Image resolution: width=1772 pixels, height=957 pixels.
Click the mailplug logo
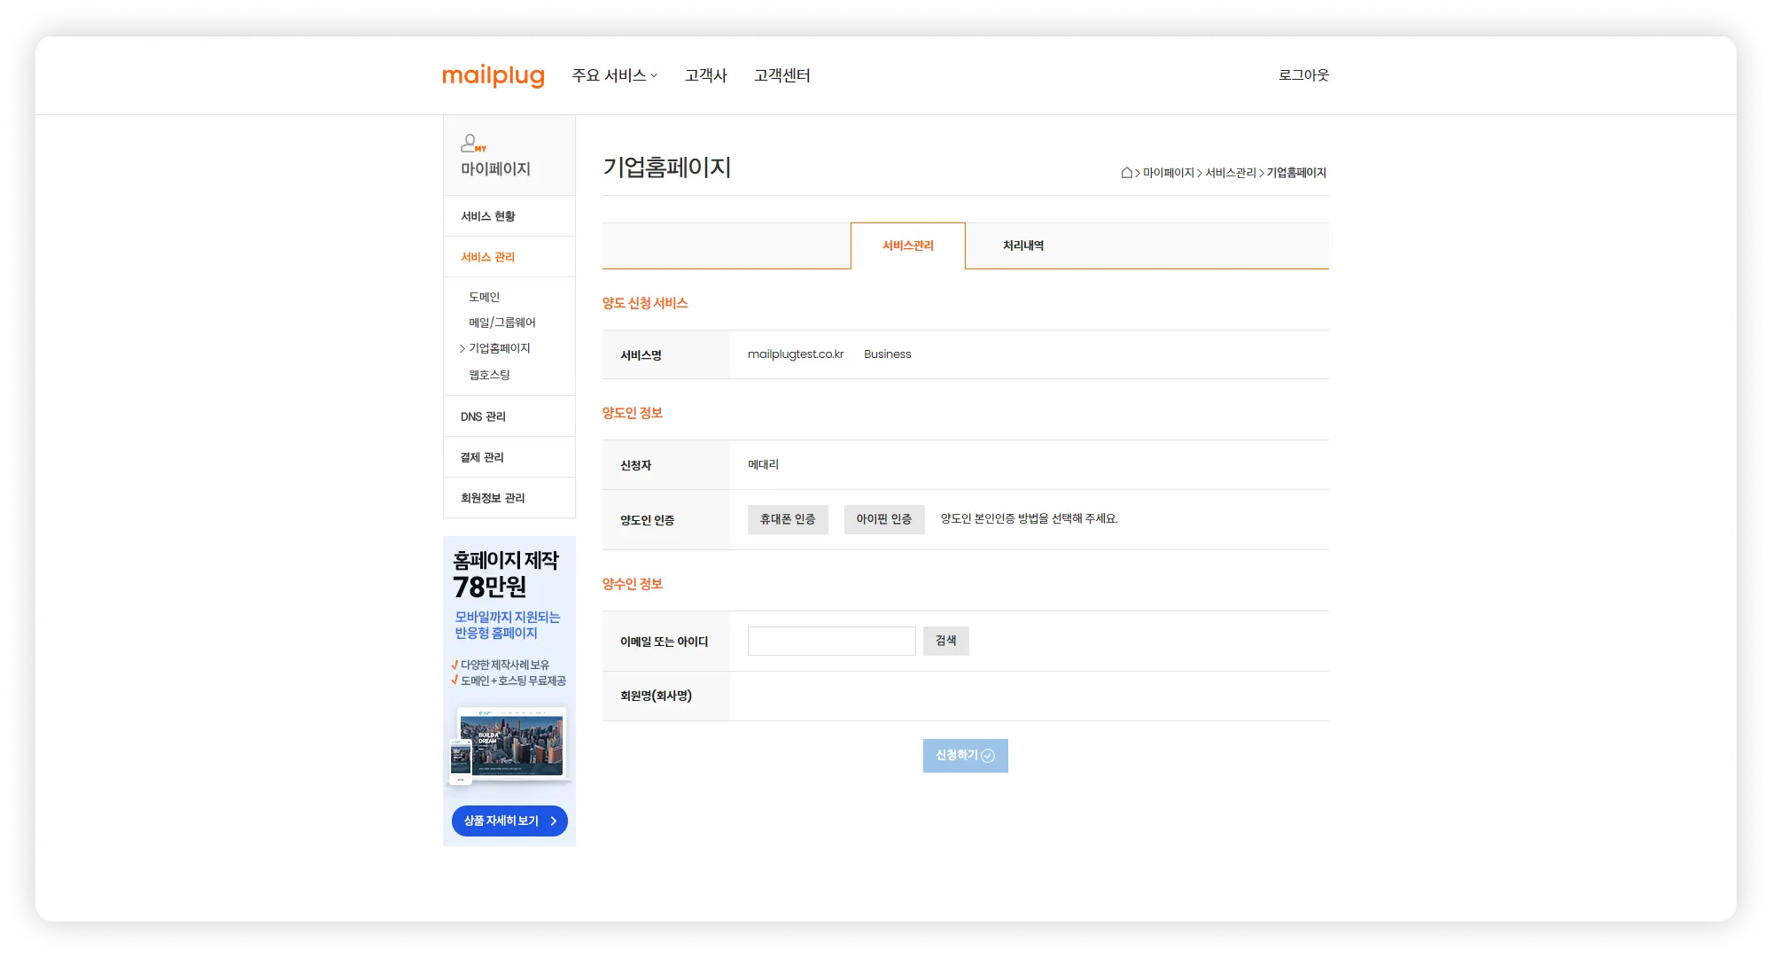(x=493, y=75)
